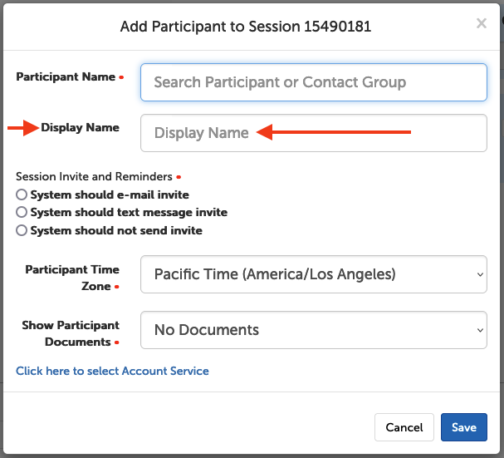Click the blue Save button
The image size is (504, 458).
point(463,427)
